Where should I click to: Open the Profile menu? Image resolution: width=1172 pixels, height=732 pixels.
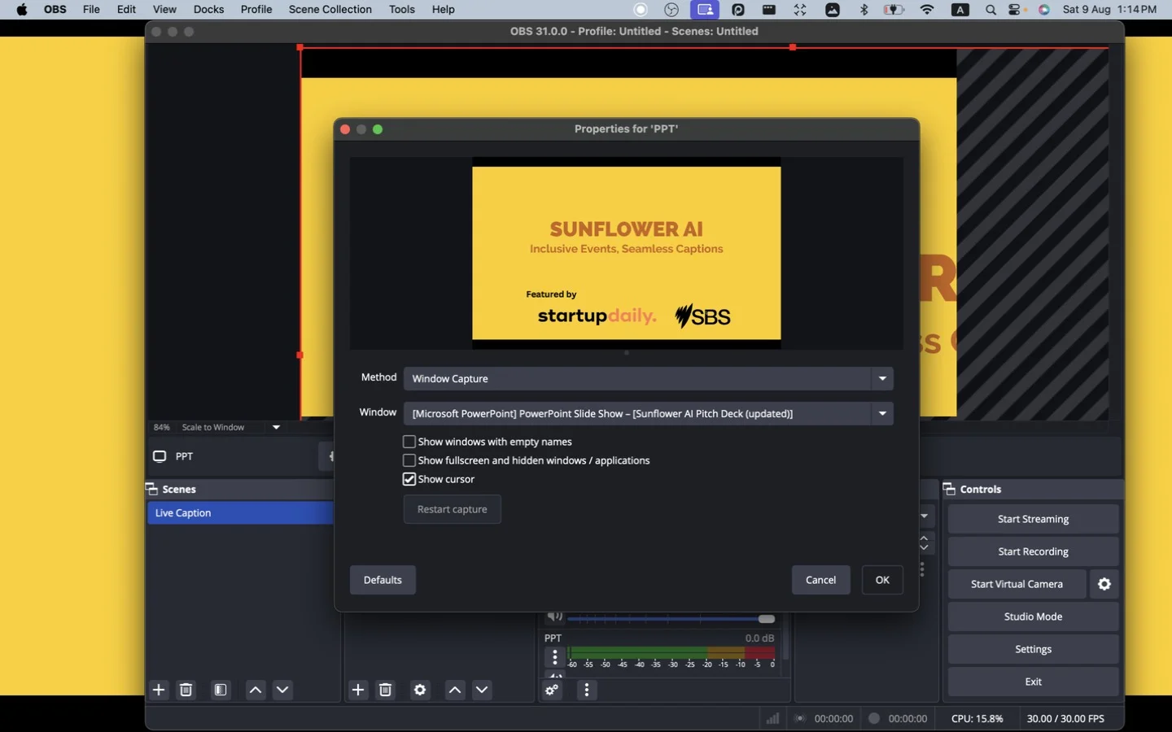pyautogui.click(x=256, y=10)
